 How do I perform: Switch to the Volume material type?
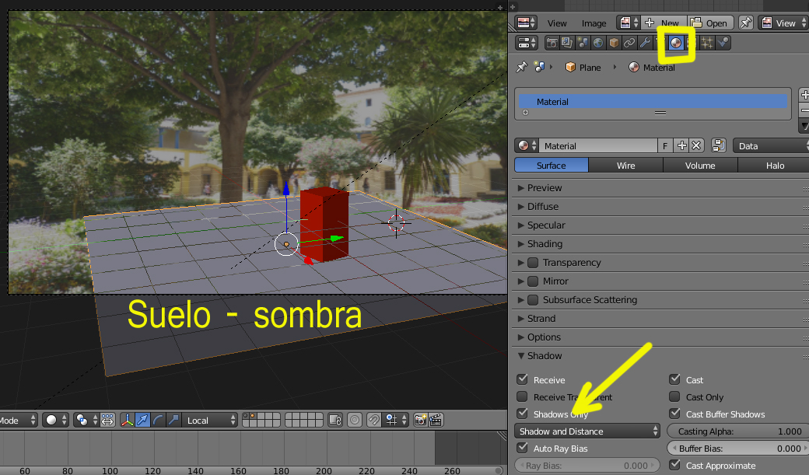(700, 165)
